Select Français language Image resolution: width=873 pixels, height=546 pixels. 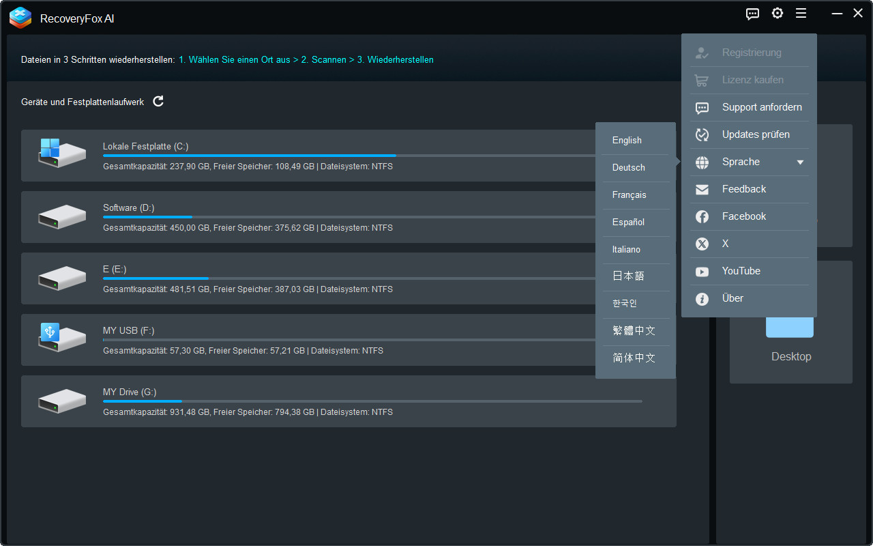click(x=635, y=195)
